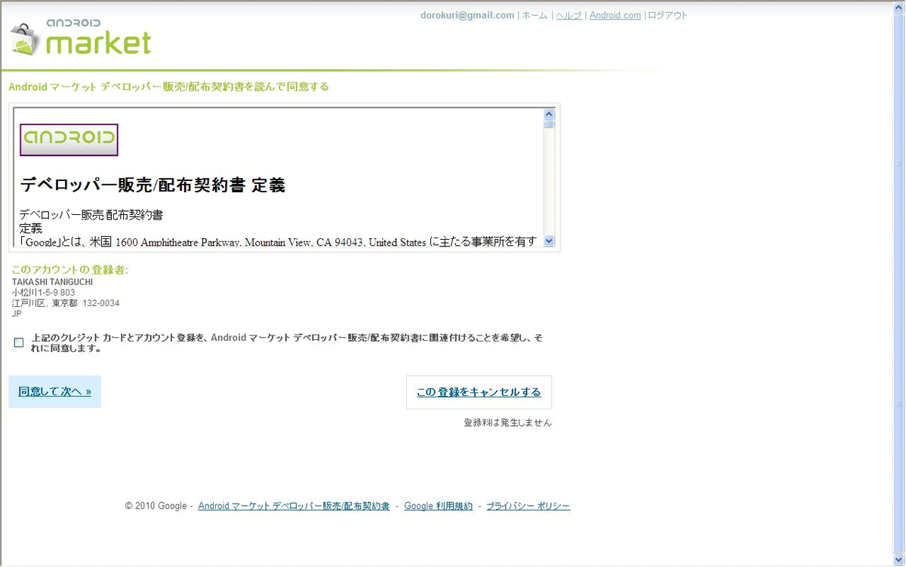
Task: Click the page title about reading the agreement
Action: pos(169,87)
